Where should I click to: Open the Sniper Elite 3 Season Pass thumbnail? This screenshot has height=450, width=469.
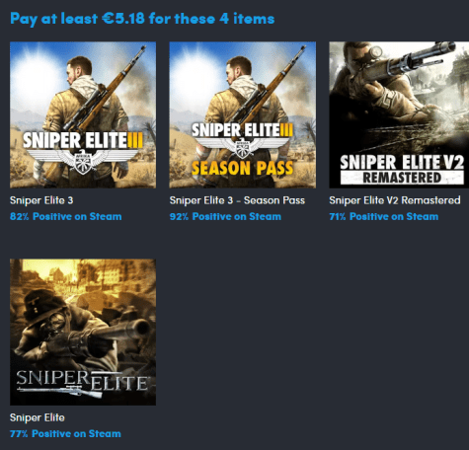(243, 114)
